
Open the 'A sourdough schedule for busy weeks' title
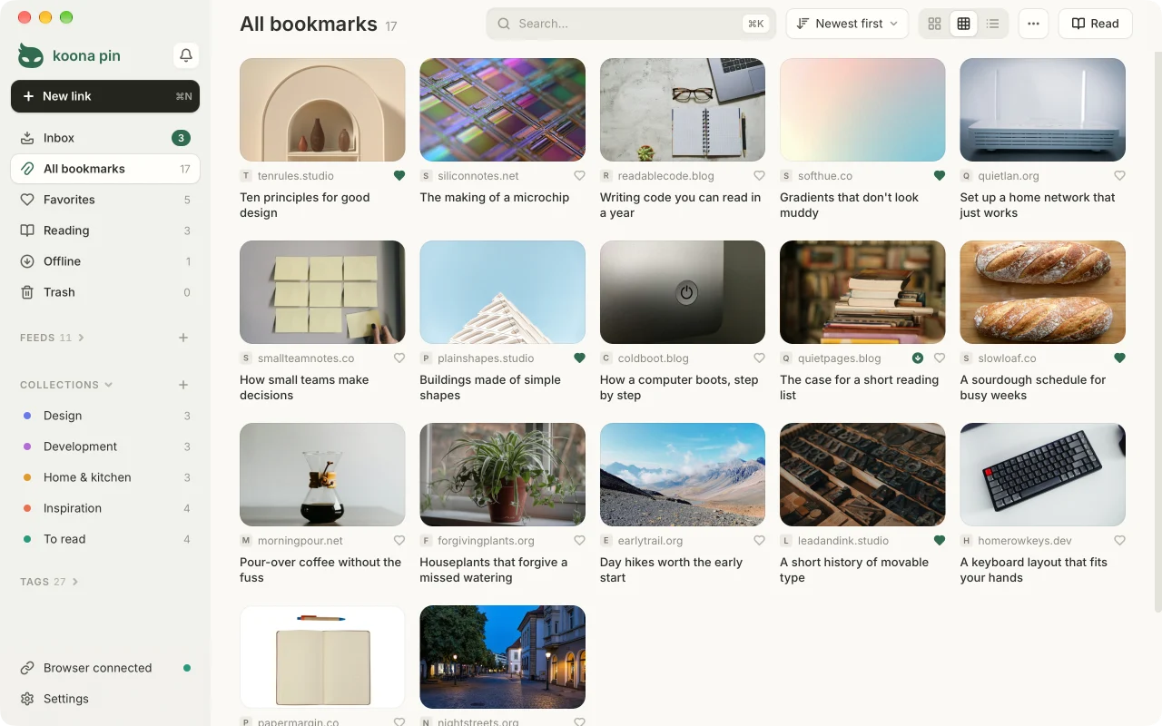point(1033,388)
